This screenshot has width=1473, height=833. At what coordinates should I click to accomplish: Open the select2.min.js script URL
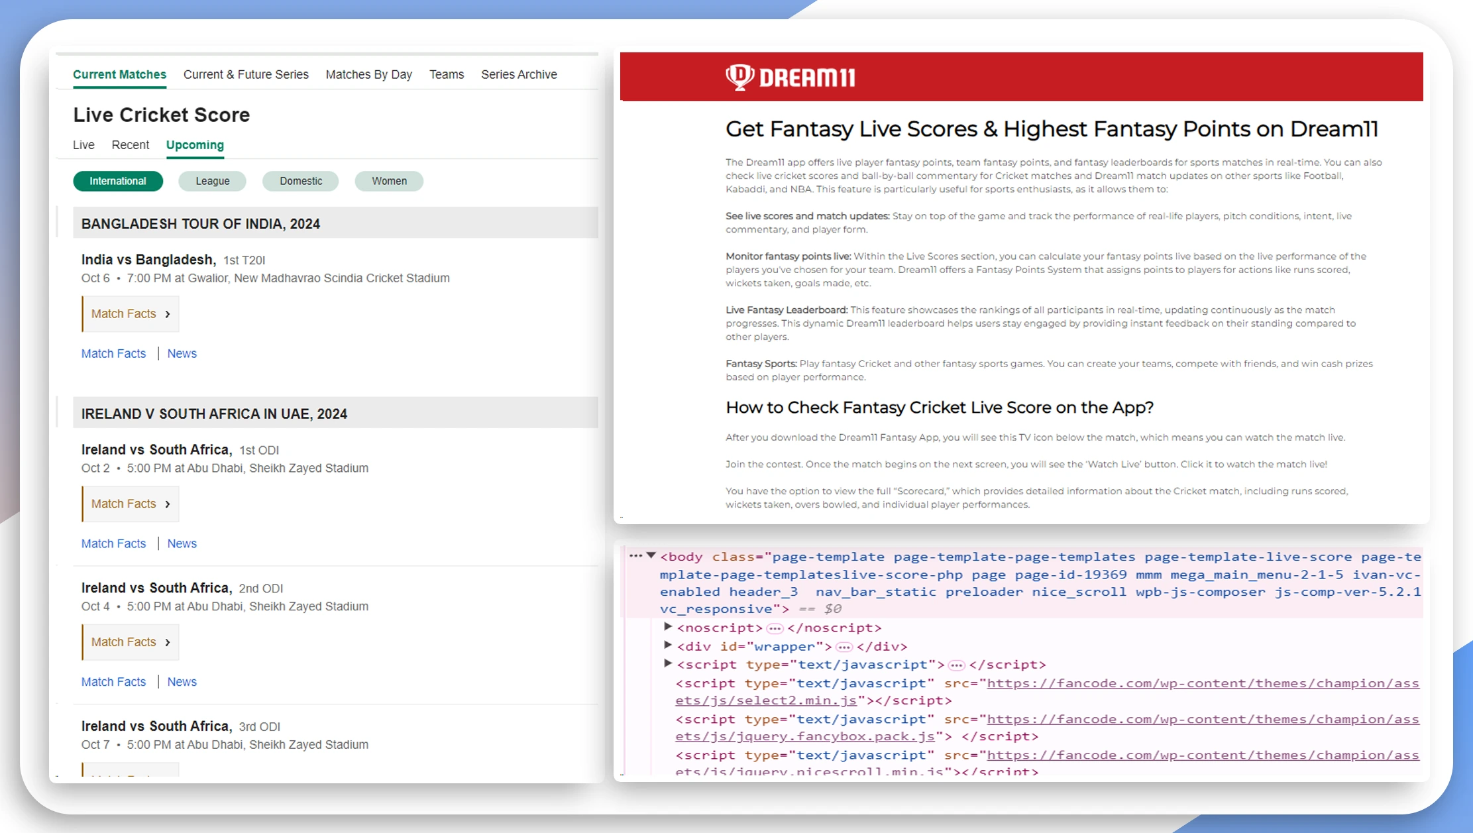[x=1047, y=692]
